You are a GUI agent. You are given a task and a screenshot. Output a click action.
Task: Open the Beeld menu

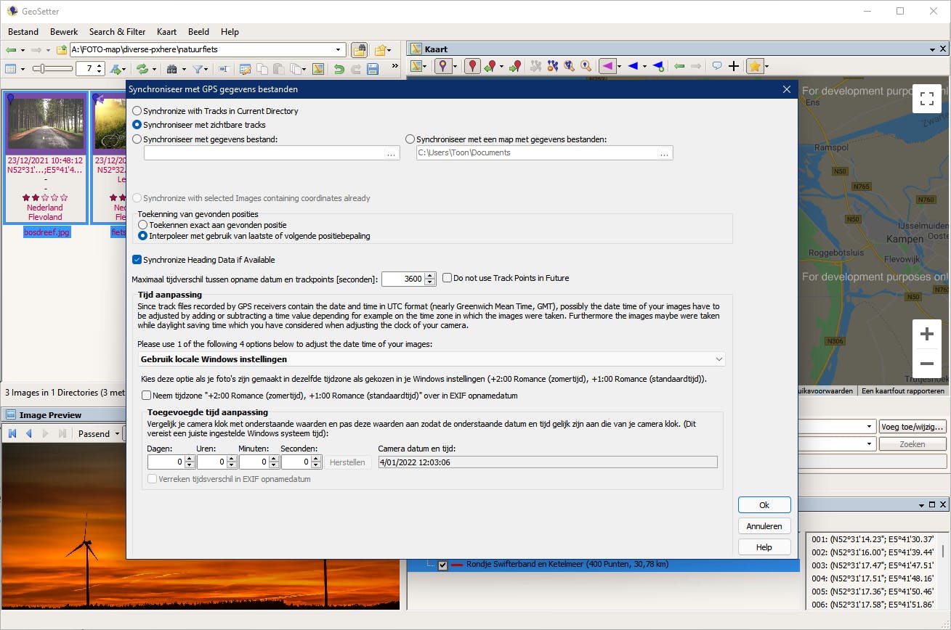[198, 32]
